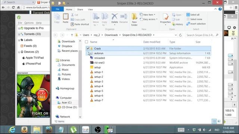Expand Upgrade to Pro tree node
Image resolution: width=239 pixels, height=134 pixels.
point(19,28)
